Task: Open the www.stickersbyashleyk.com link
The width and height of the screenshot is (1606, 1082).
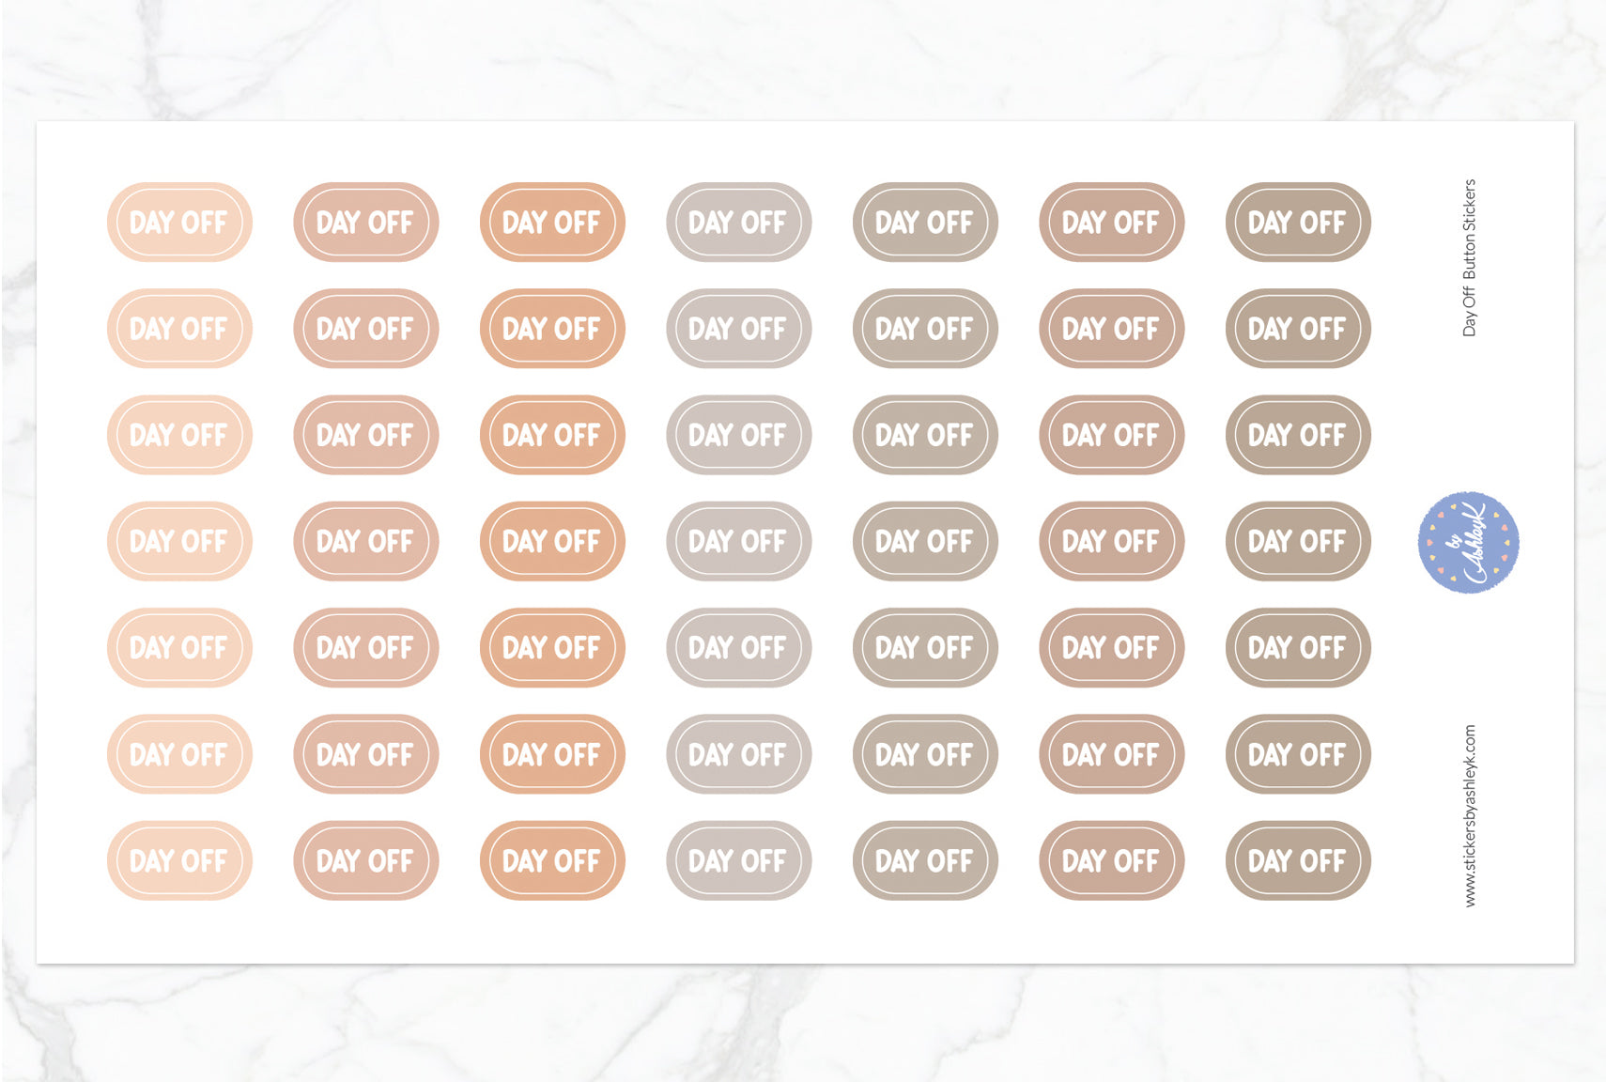Action: click(x=1470, y=814)
